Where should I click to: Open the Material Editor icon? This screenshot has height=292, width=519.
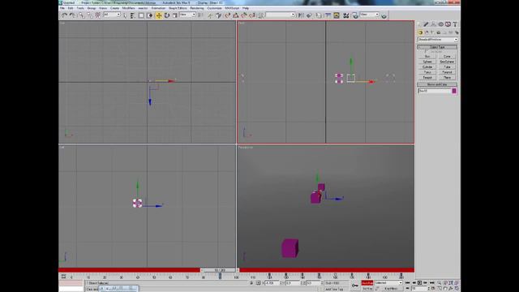[346, 15]
